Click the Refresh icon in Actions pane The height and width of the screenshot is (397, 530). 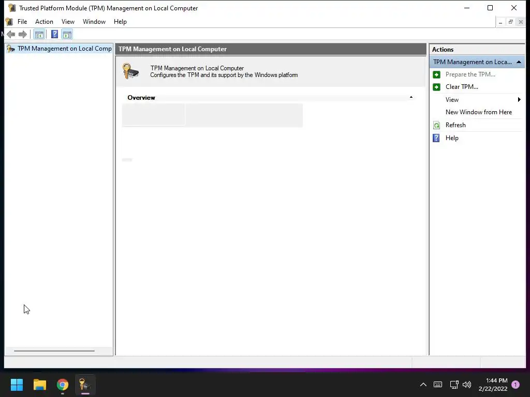(x=437, y=125)
